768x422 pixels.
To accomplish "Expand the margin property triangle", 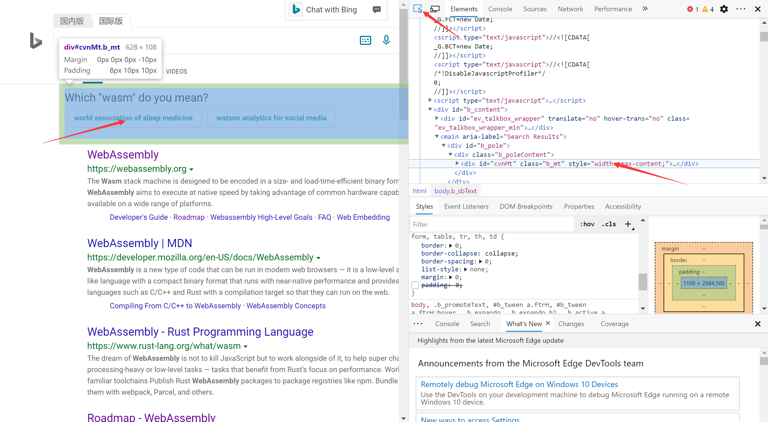I will click(451, 278).
